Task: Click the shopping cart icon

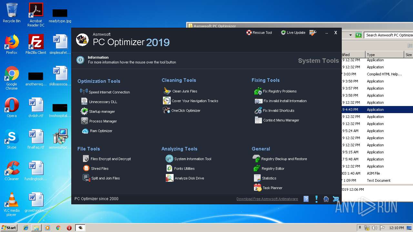Action: coord(336,199)
